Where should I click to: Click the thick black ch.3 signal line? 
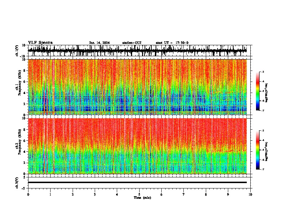[137, 182]
